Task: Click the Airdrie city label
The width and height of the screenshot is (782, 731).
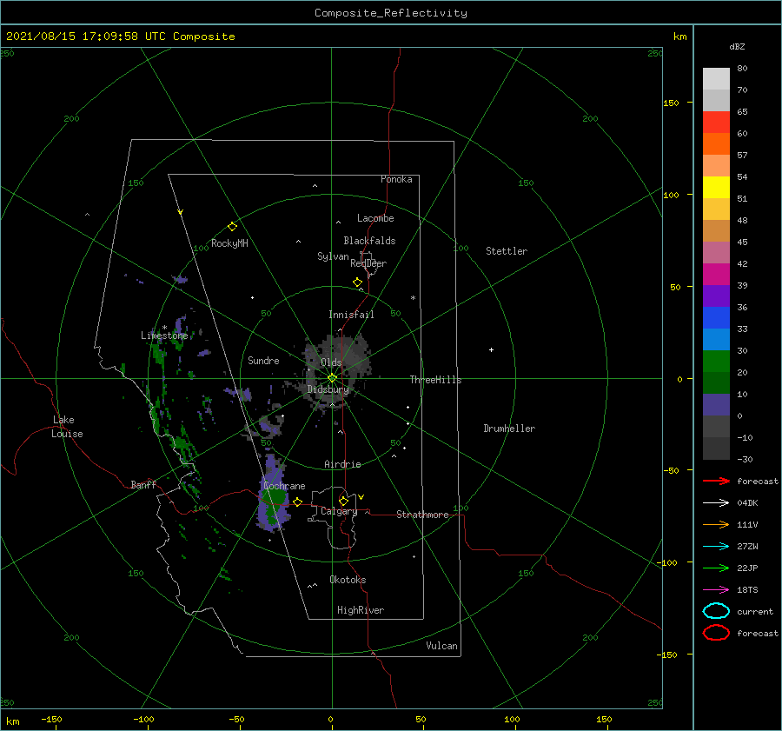Action: point(342,464)
